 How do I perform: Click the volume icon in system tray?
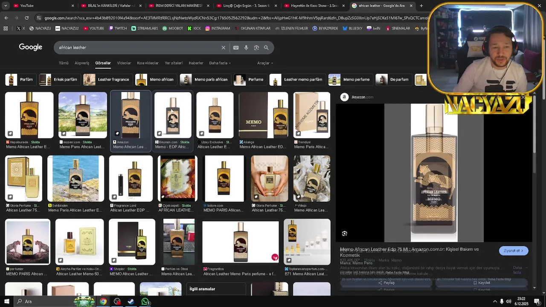[x=508, y=301]
